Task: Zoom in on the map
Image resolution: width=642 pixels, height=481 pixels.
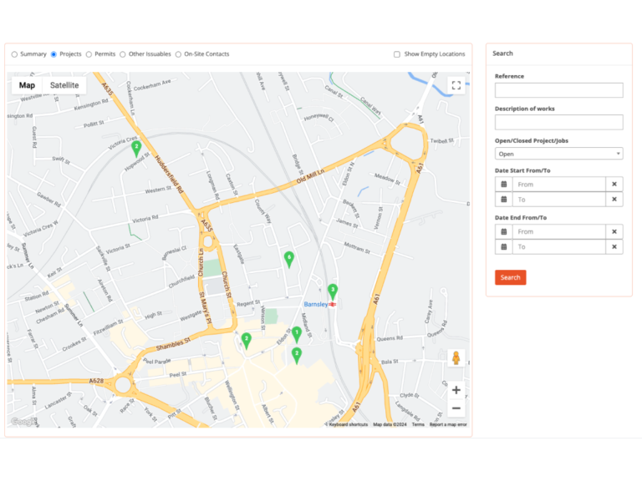Action: (x=456, y=390)
